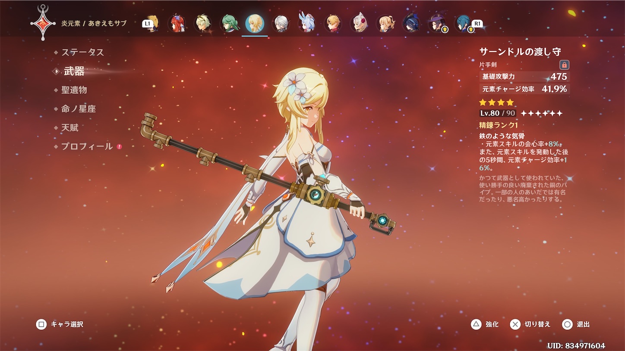Click the R1 next character button
This screenshot has width=625, height=351.
pyautogui.click(x=477, y=24)
